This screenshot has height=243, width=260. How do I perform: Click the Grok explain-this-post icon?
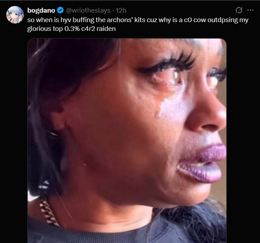click(x=239, y=10)
